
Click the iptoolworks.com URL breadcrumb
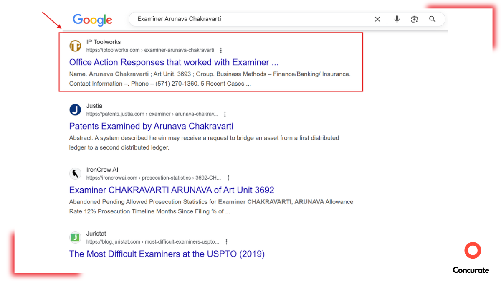(x=150, y=50)
